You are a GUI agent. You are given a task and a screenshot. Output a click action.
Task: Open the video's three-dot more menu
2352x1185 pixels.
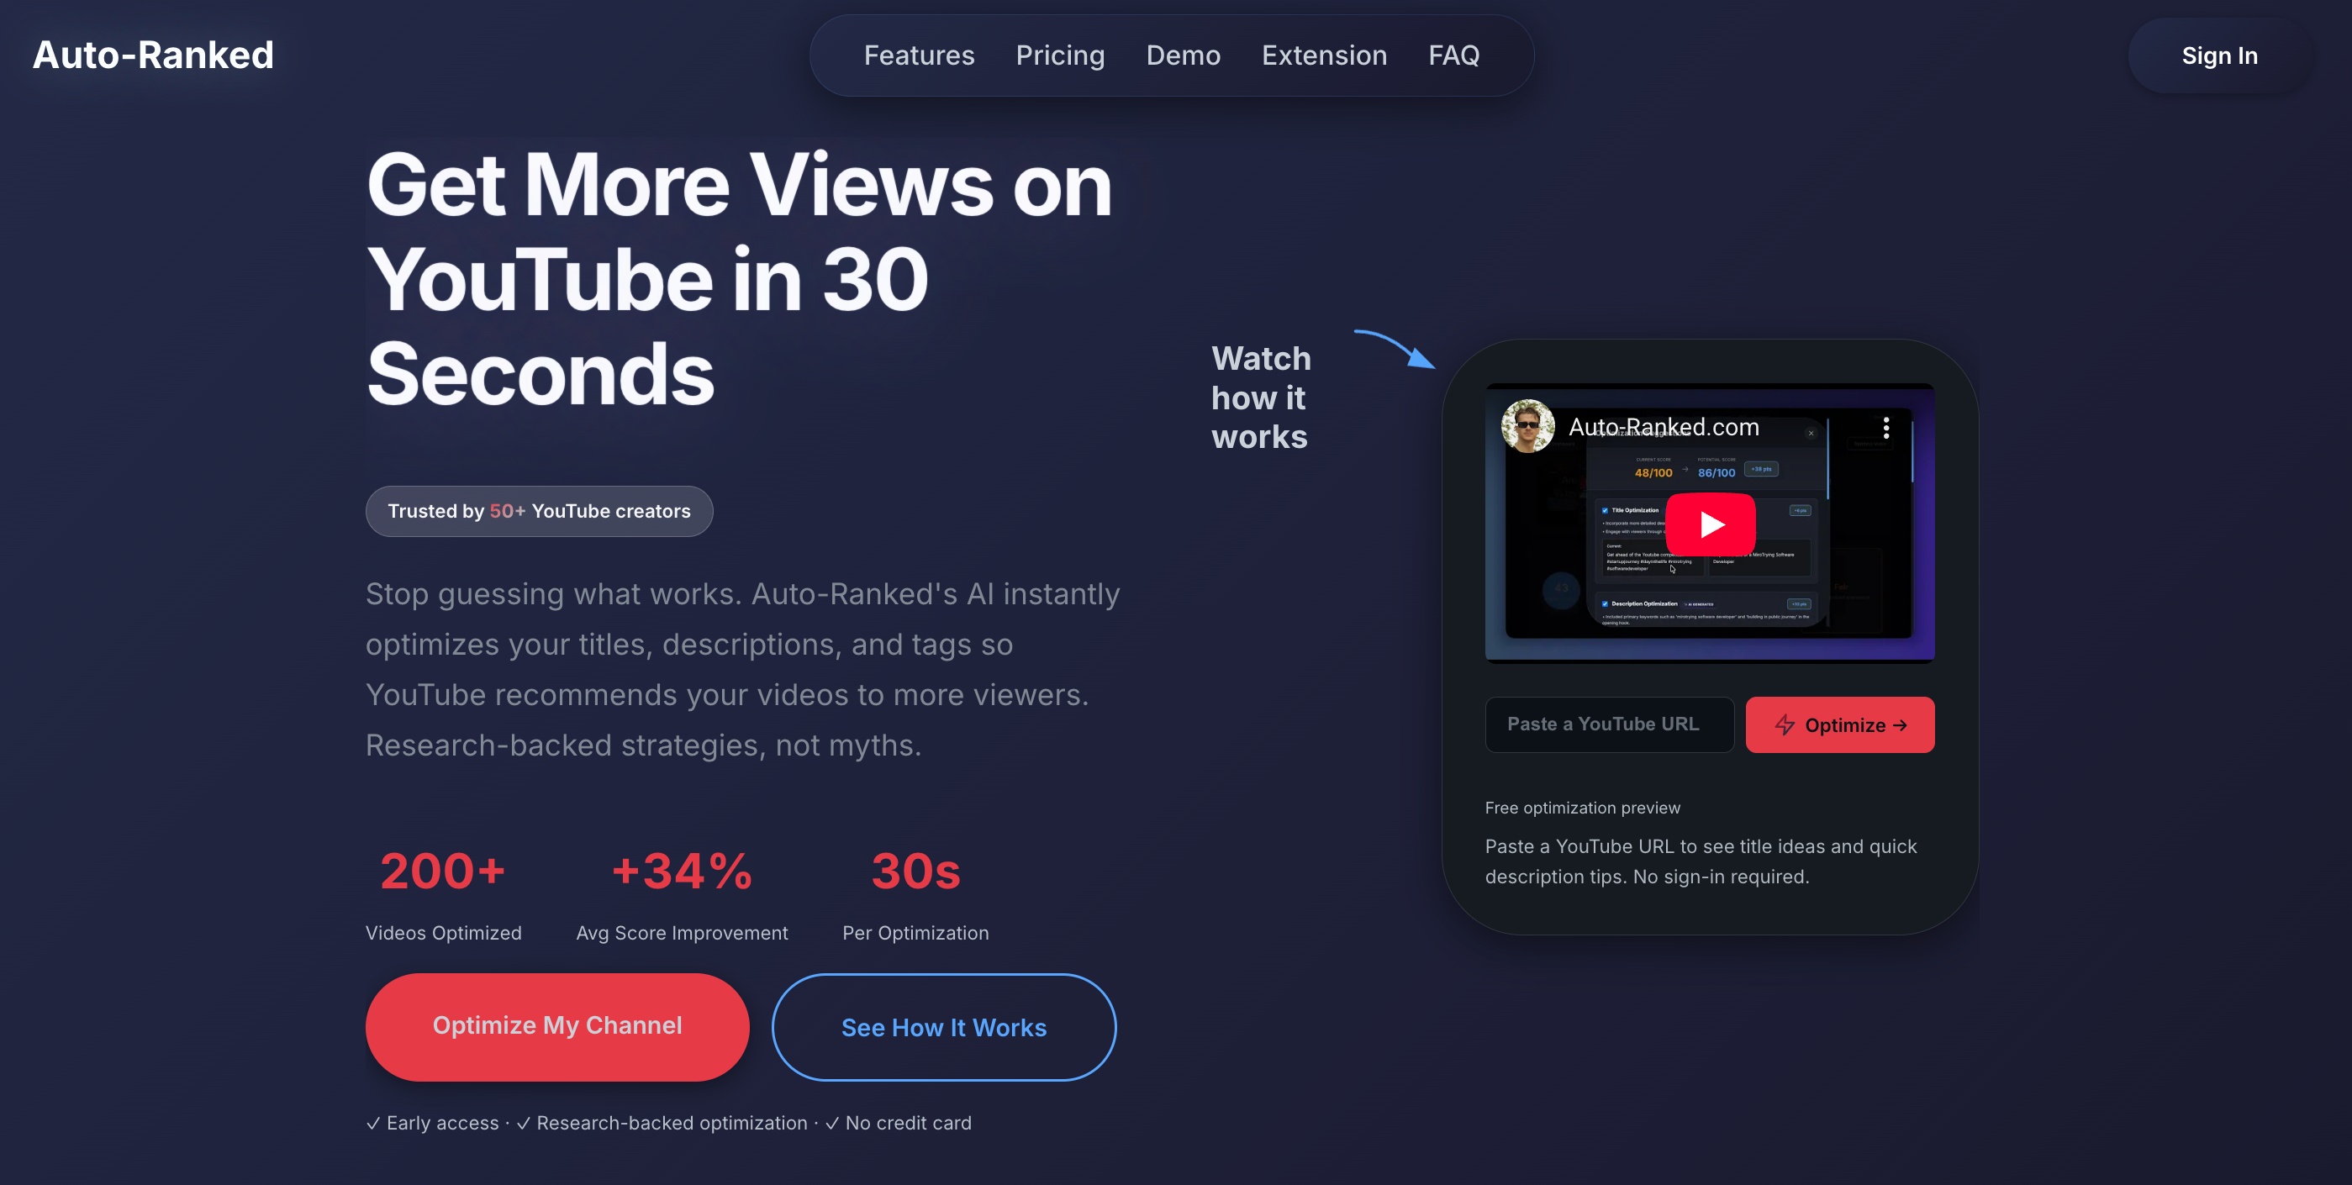point(1885,428)
